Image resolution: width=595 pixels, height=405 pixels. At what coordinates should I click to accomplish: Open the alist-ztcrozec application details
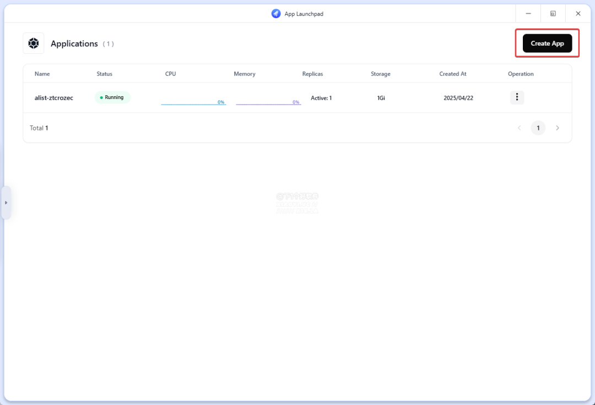click(54, 98)
